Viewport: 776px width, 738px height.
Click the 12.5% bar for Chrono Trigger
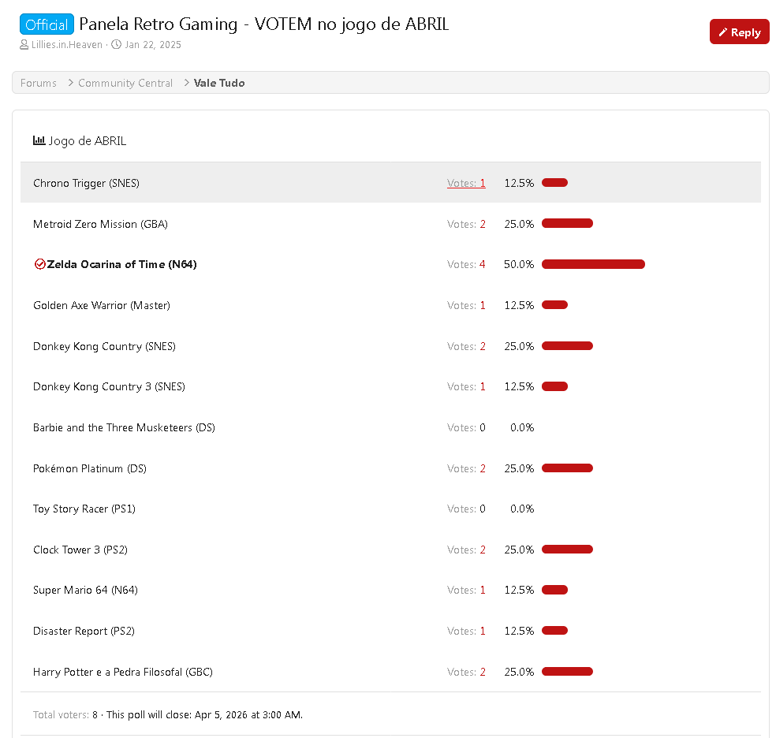pos(554,183)
